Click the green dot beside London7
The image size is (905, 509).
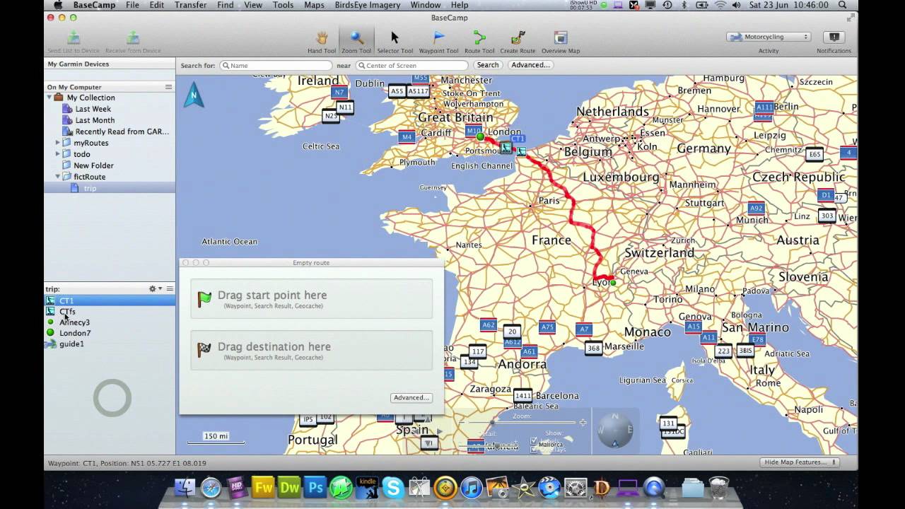[50, 332]
